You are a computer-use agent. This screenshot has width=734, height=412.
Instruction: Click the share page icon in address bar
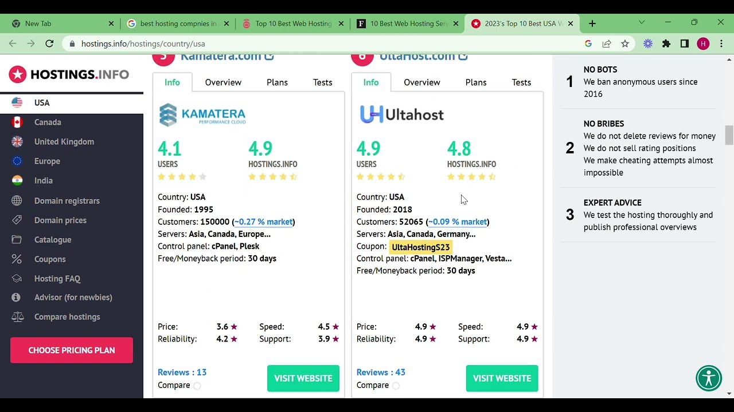point(607,43)
